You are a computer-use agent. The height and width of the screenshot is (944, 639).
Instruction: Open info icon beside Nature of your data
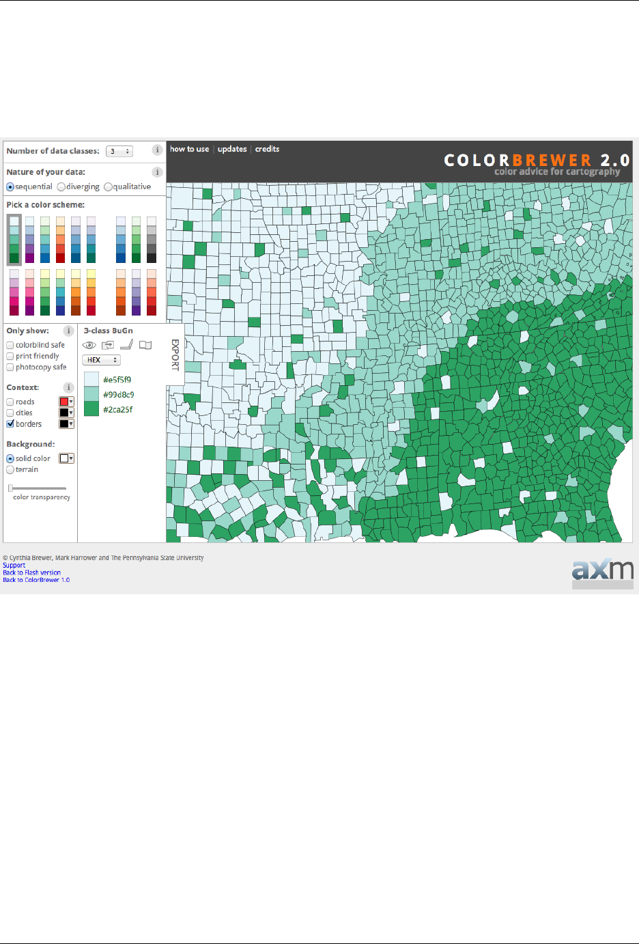pos(157,172)
